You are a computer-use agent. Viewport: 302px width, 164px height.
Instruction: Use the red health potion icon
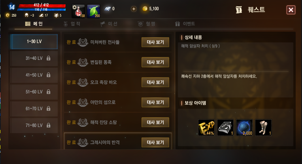(x=78, y=11)
